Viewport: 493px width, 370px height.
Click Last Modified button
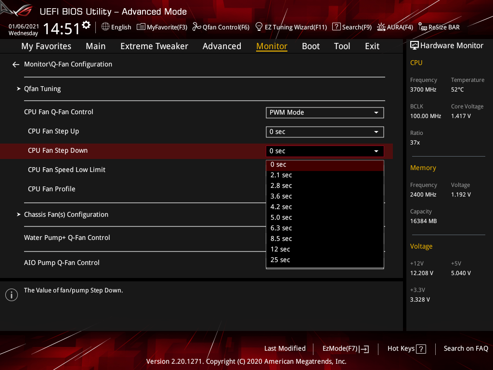[285, 349]
